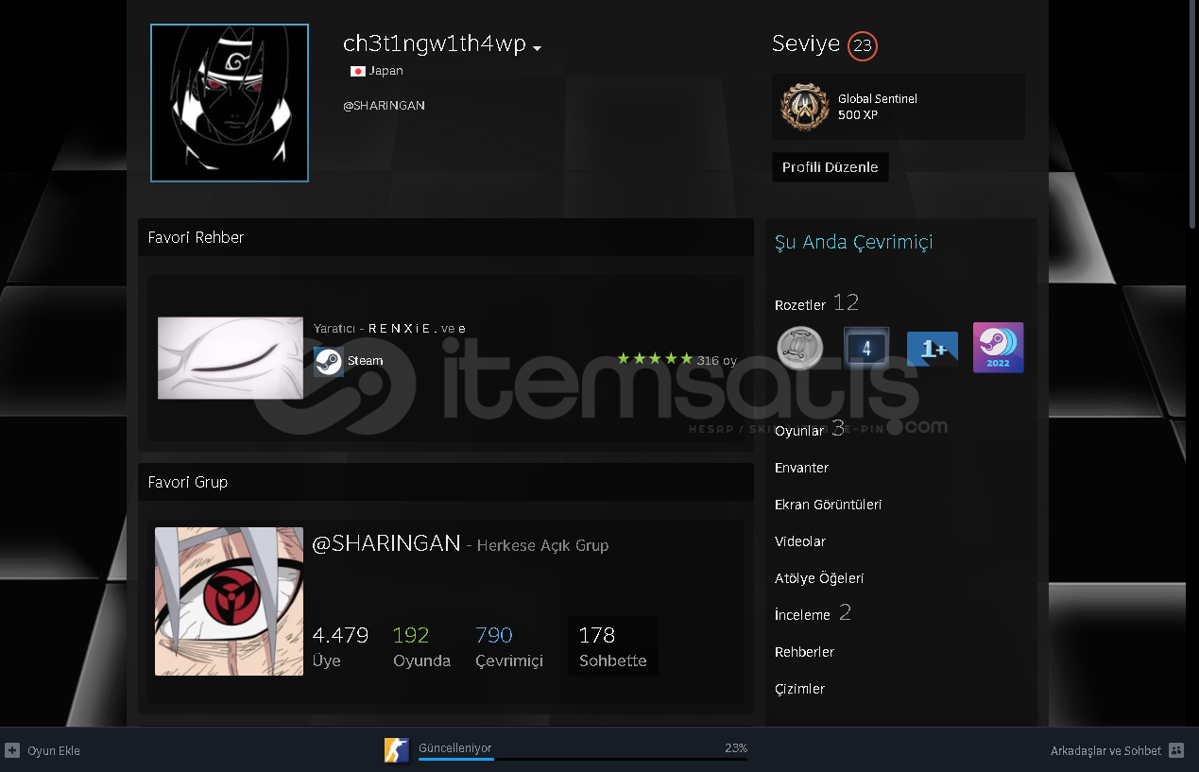Viewport: 1199px width, 772px height.
Task: Click the Favori Grup section header
Action: coord(446,482)
